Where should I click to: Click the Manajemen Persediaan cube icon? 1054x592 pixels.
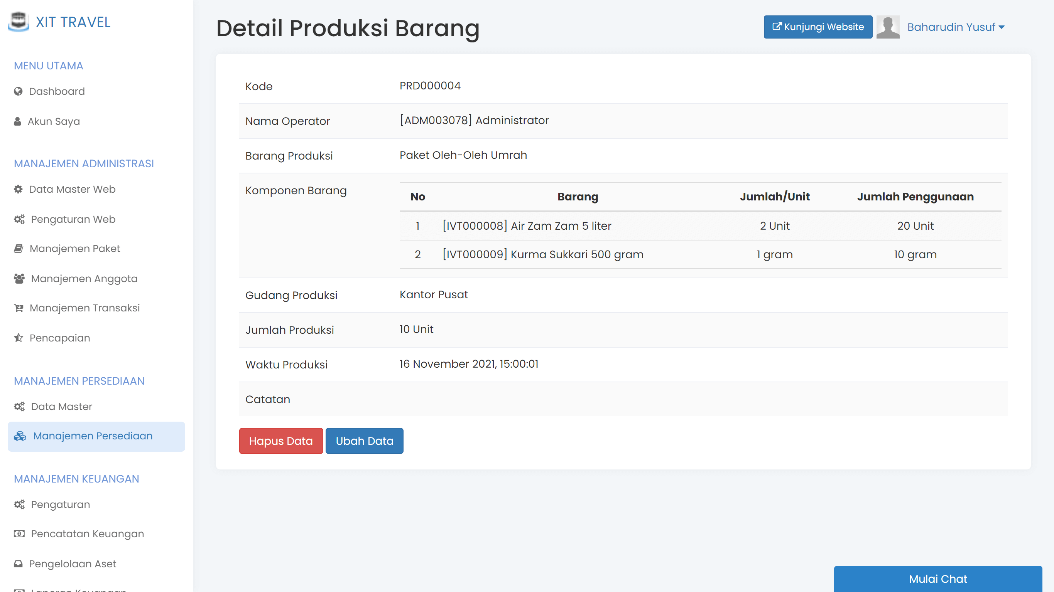[19, 436]
